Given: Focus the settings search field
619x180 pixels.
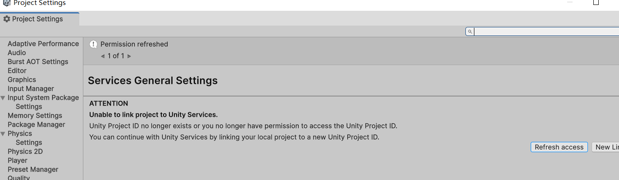Looking at the screenshot, I should click(545, 31).
